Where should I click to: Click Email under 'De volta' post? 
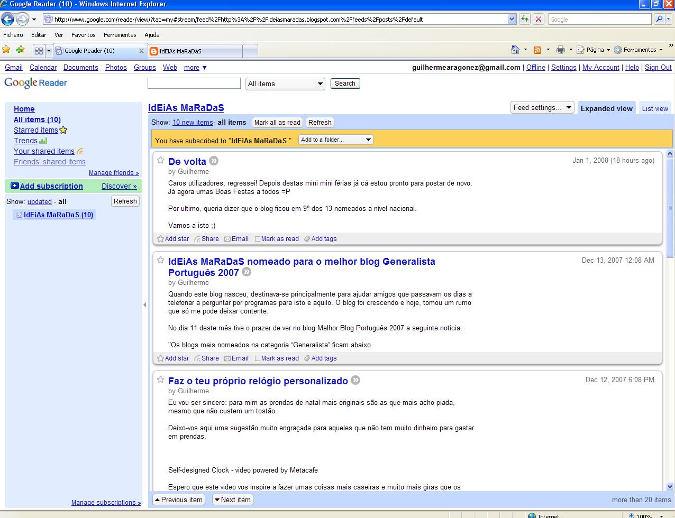pos(236,239)
